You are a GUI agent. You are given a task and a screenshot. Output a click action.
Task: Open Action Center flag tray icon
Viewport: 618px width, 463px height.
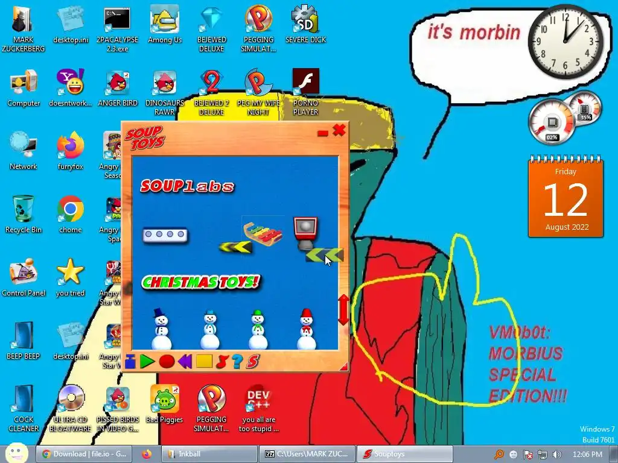tap(527, 455)
